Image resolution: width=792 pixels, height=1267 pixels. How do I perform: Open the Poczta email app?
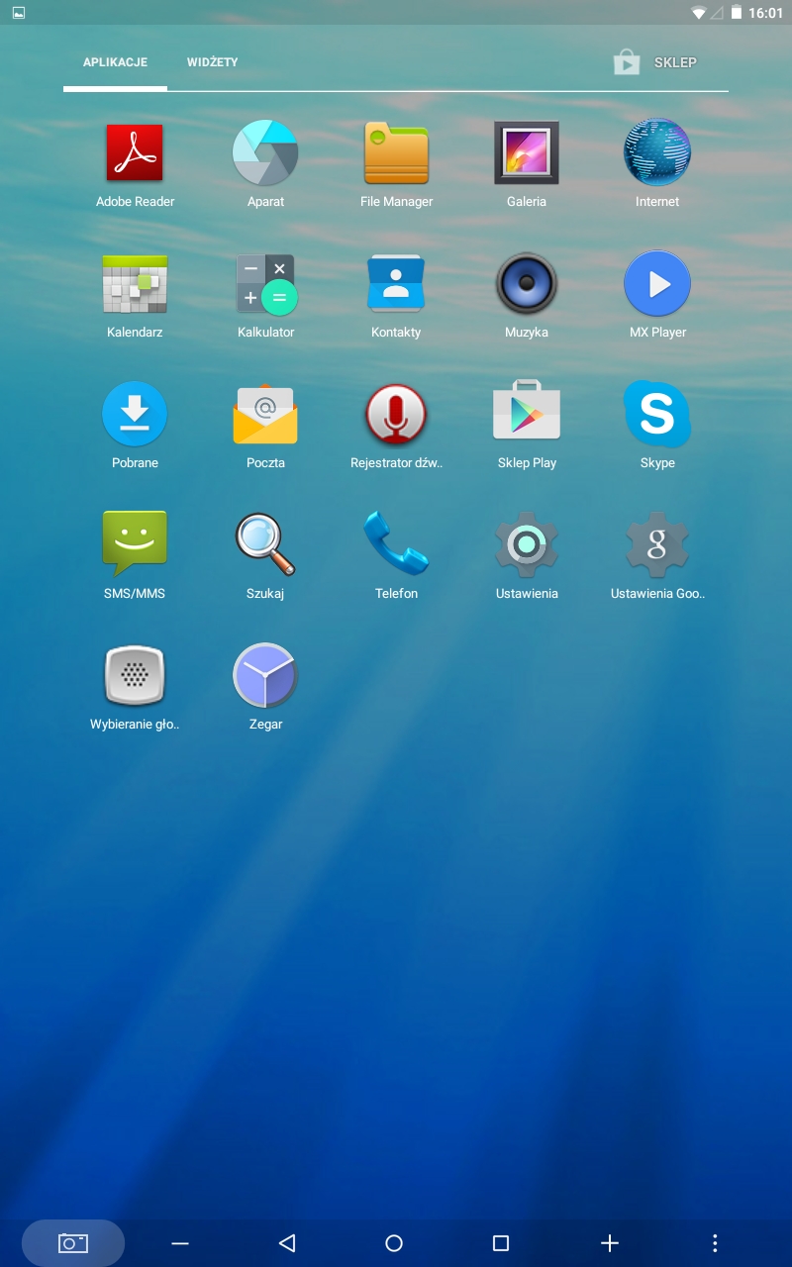pos(265,426)
